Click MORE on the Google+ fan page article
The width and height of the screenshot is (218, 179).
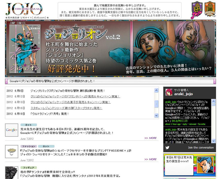151,138
